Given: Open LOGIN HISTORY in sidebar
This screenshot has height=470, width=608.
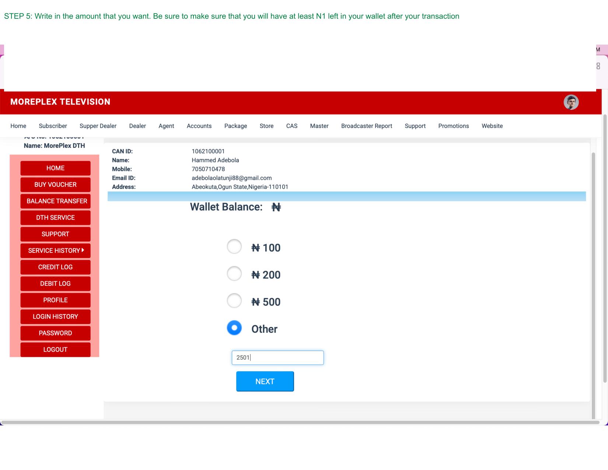Looking at the screenshot, I should [x=55, y=317].
